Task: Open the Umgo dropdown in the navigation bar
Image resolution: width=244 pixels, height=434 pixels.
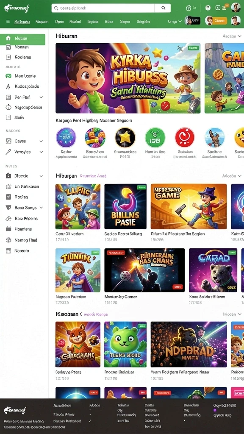Action: [x=175, y=21]
